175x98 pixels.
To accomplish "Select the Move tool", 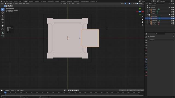I will [x=2, y=16].
